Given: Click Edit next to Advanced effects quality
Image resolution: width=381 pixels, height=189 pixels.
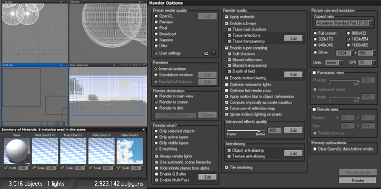Looking at the screenshot, I should (x=294, y=130).
